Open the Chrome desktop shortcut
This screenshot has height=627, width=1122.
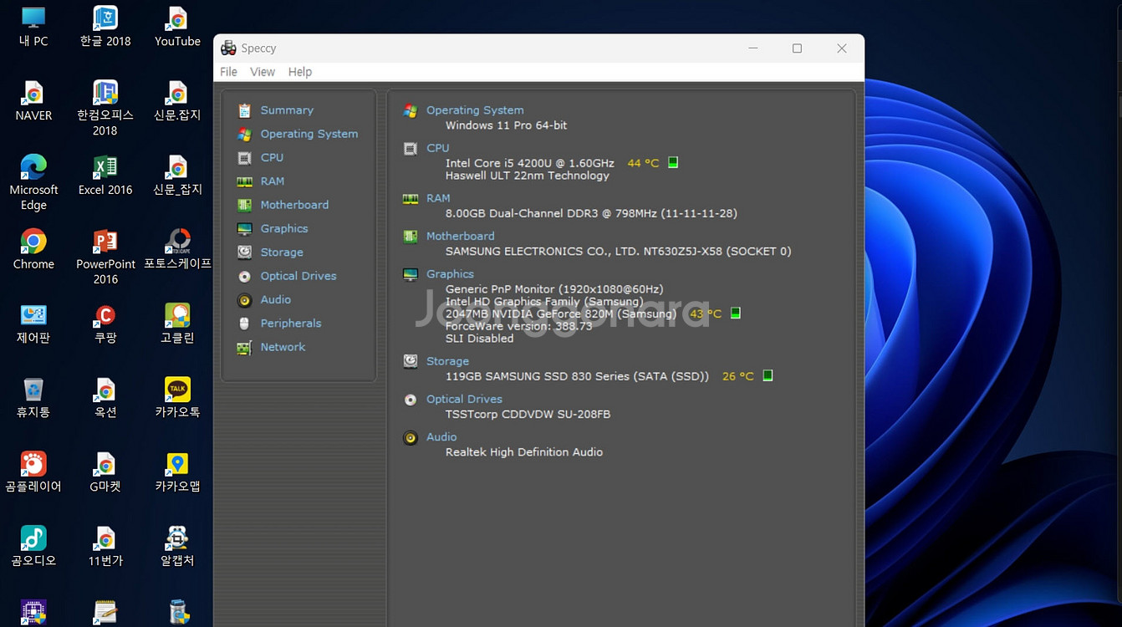pos(33,242)
